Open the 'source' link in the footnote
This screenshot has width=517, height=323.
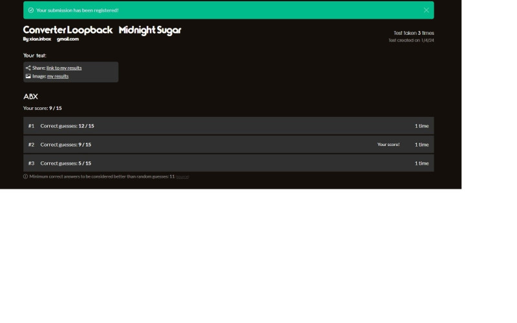coord(182,176)
